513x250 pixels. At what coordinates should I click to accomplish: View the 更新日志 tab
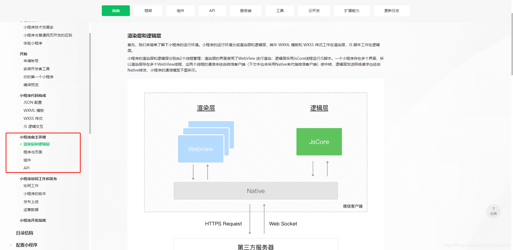click(x=392, y=11)
